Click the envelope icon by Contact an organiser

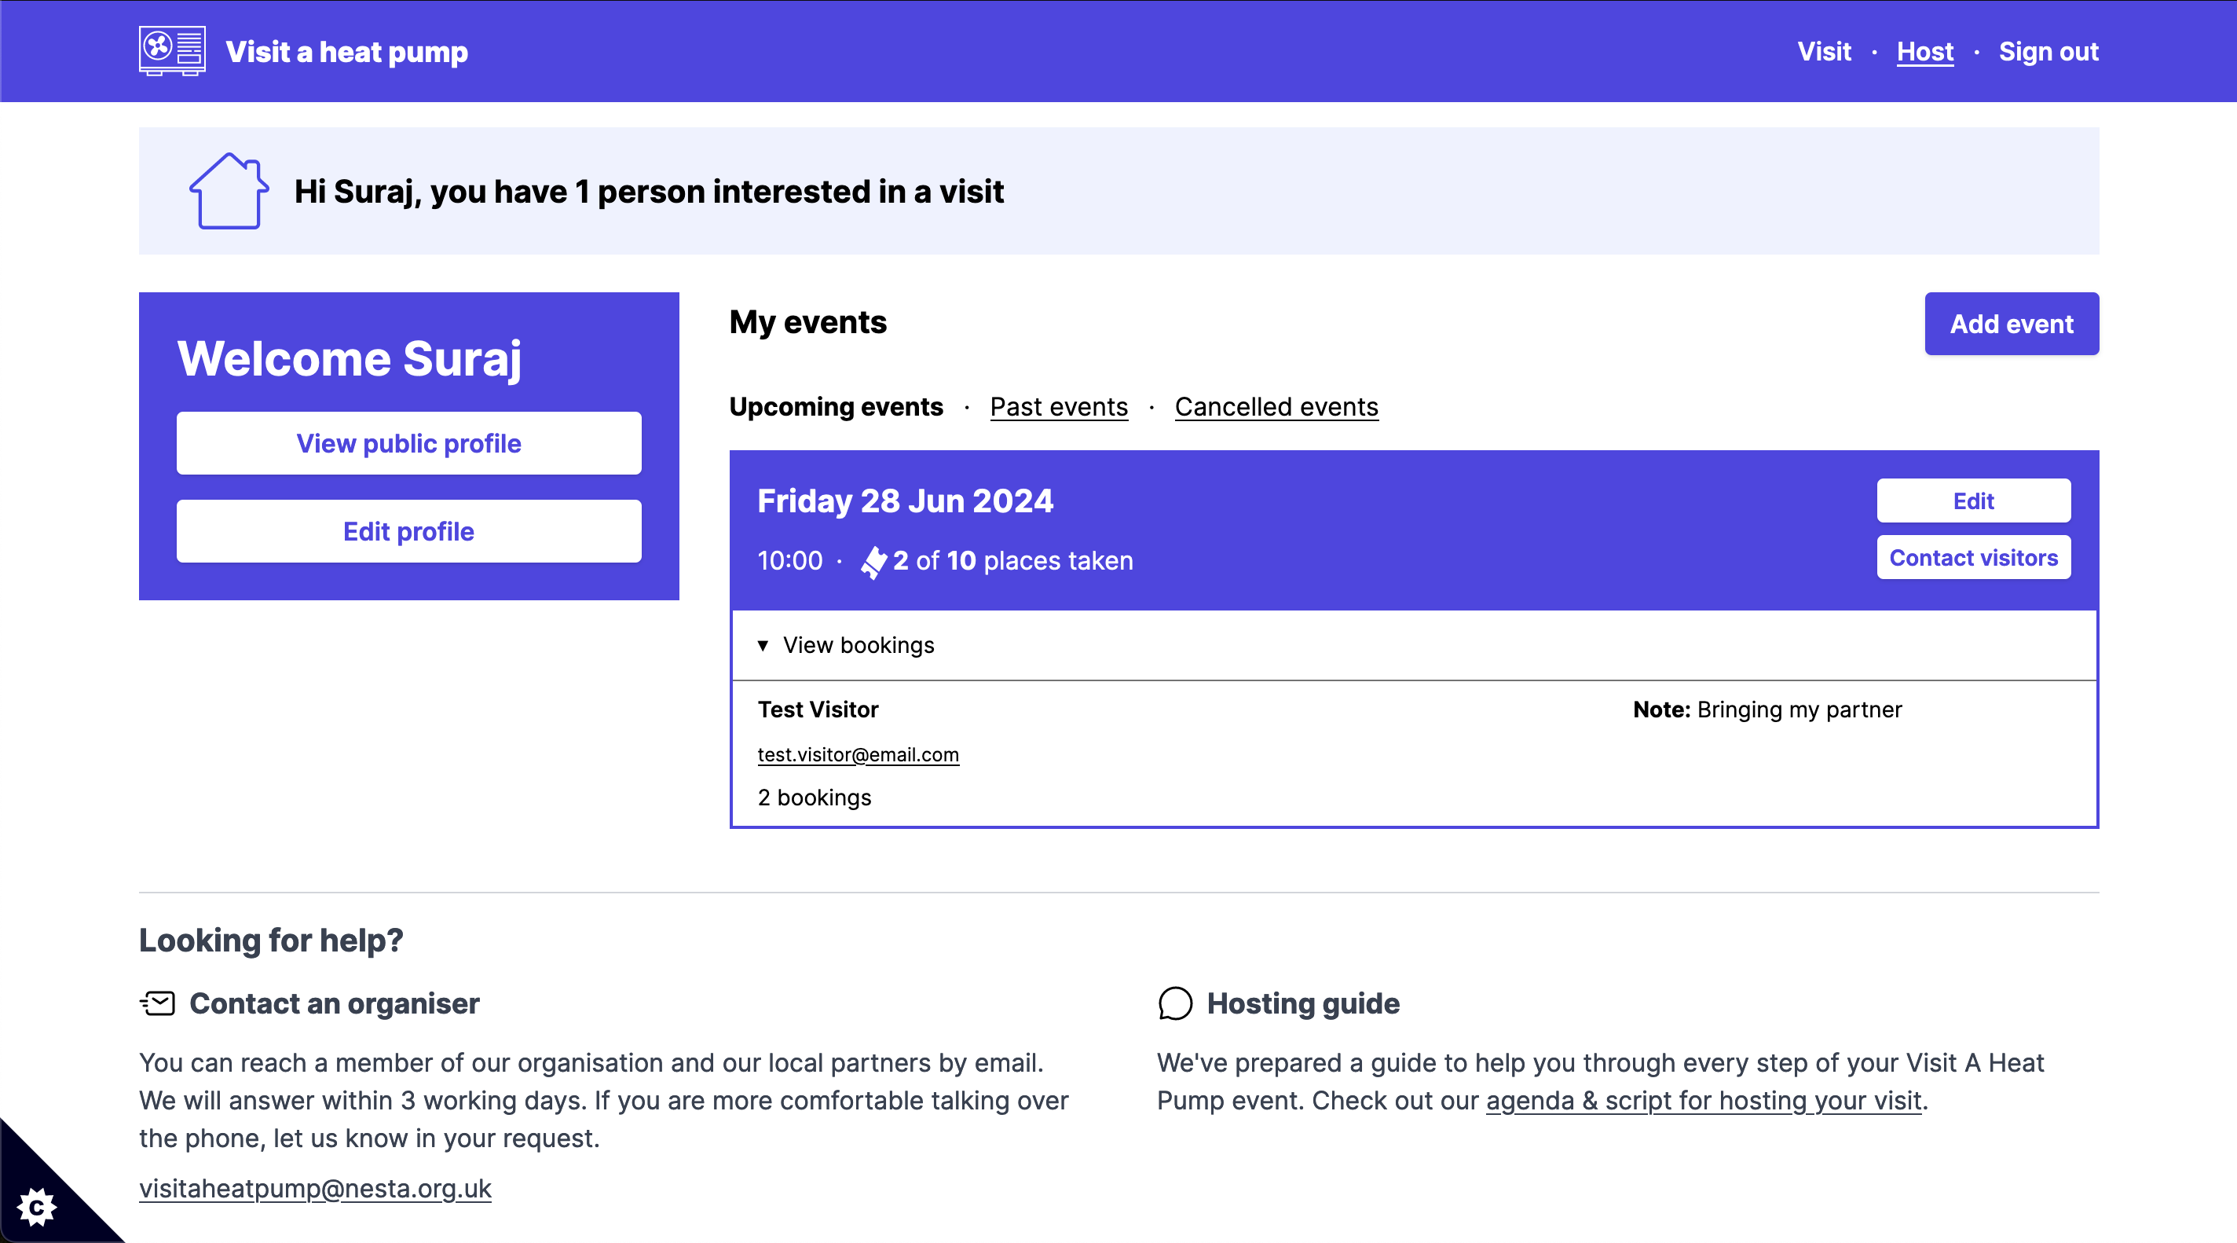pos(157,1003)
